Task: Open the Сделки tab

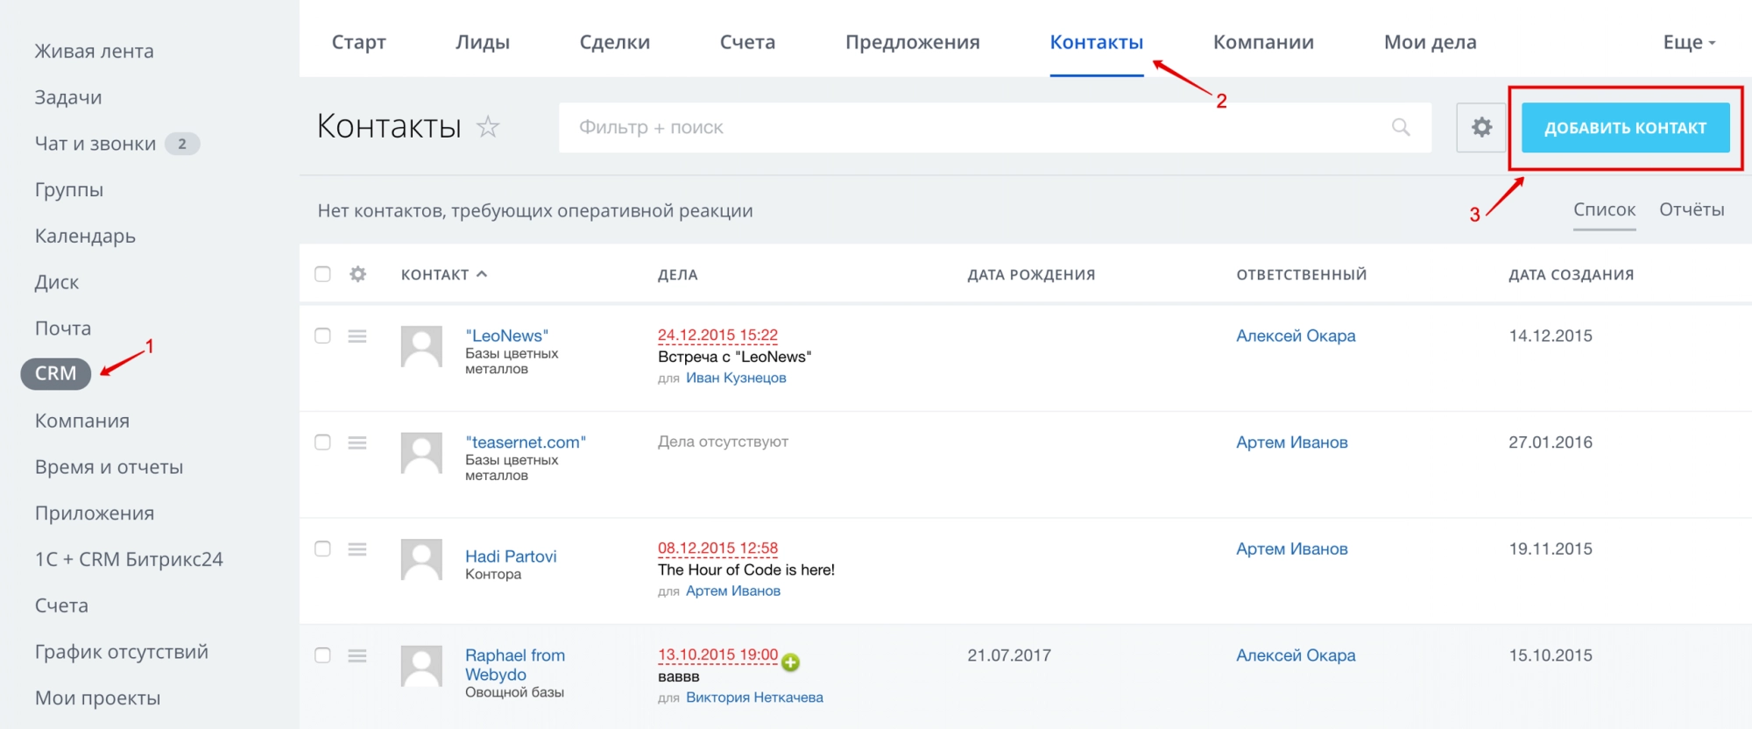Action: click(614, 42)
